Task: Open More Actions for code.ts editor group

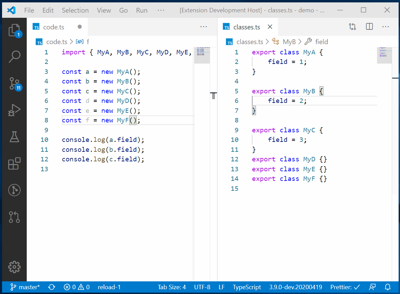Action: [204, 27]
